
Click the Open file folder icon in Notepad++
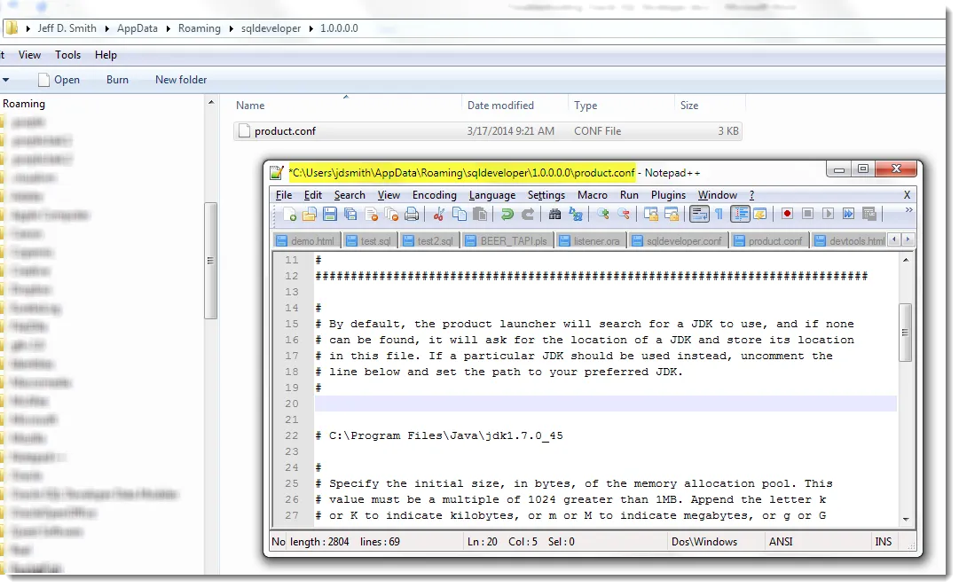pos(310,214)
